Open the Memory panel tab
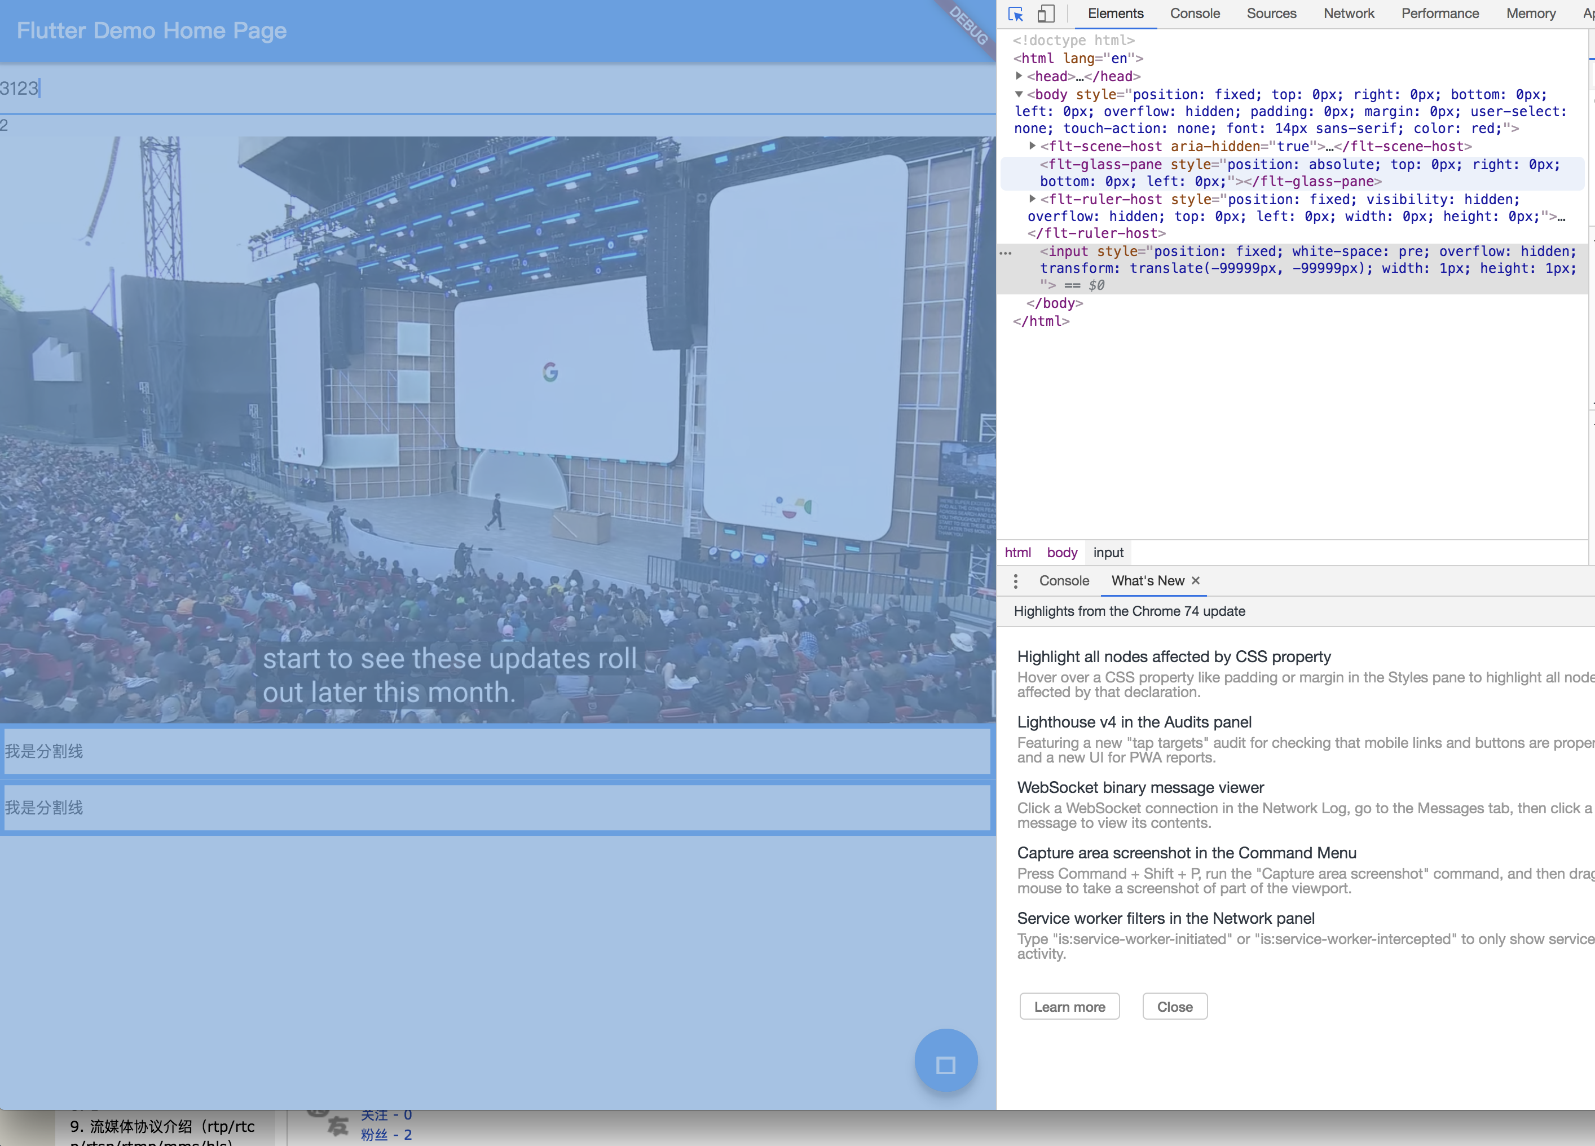This screenshot has height=1146, width=1595. coord(1530,14)
